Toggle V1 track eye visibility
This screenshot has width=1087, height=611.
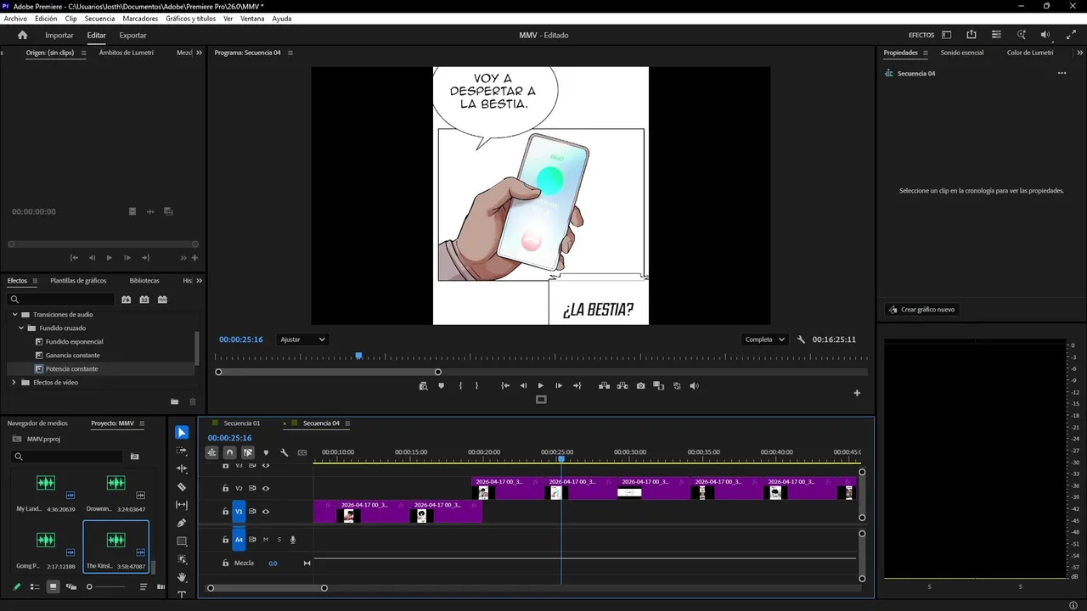coord(266,512)
